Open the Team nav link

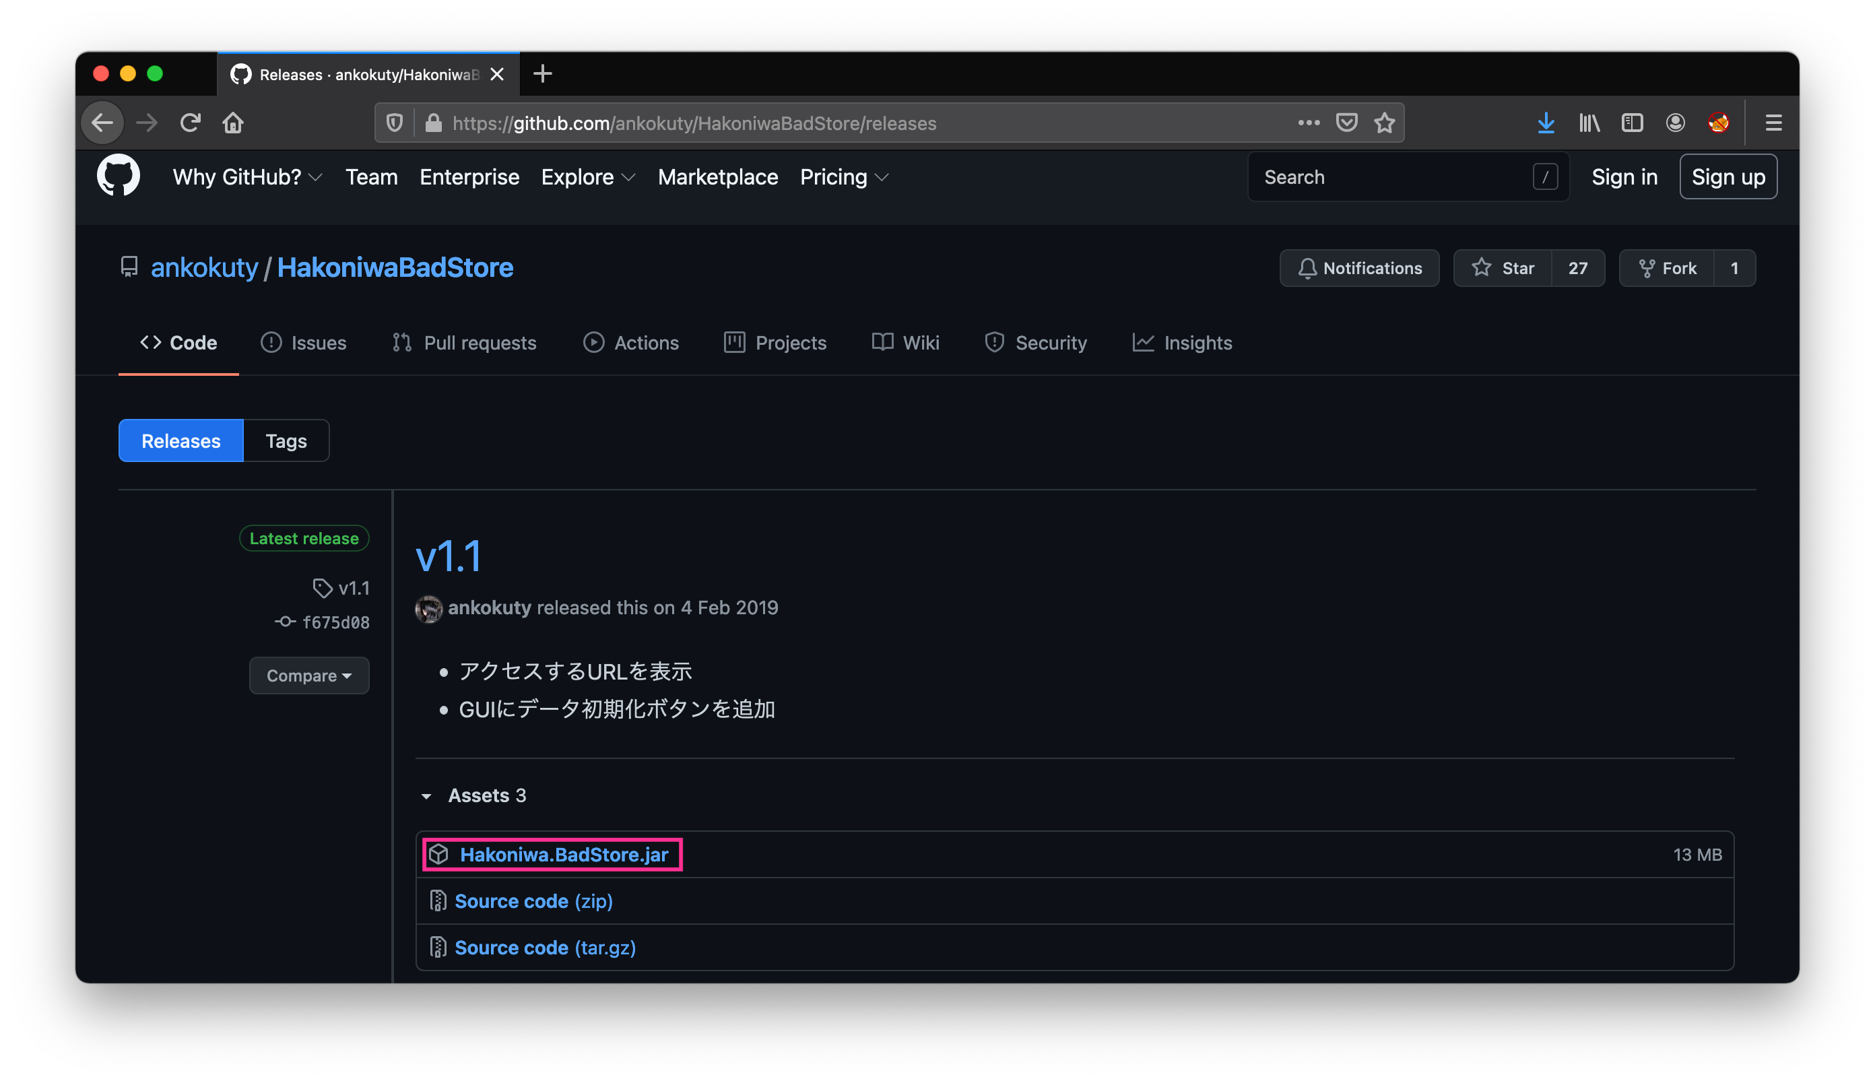tap(371, 177)
